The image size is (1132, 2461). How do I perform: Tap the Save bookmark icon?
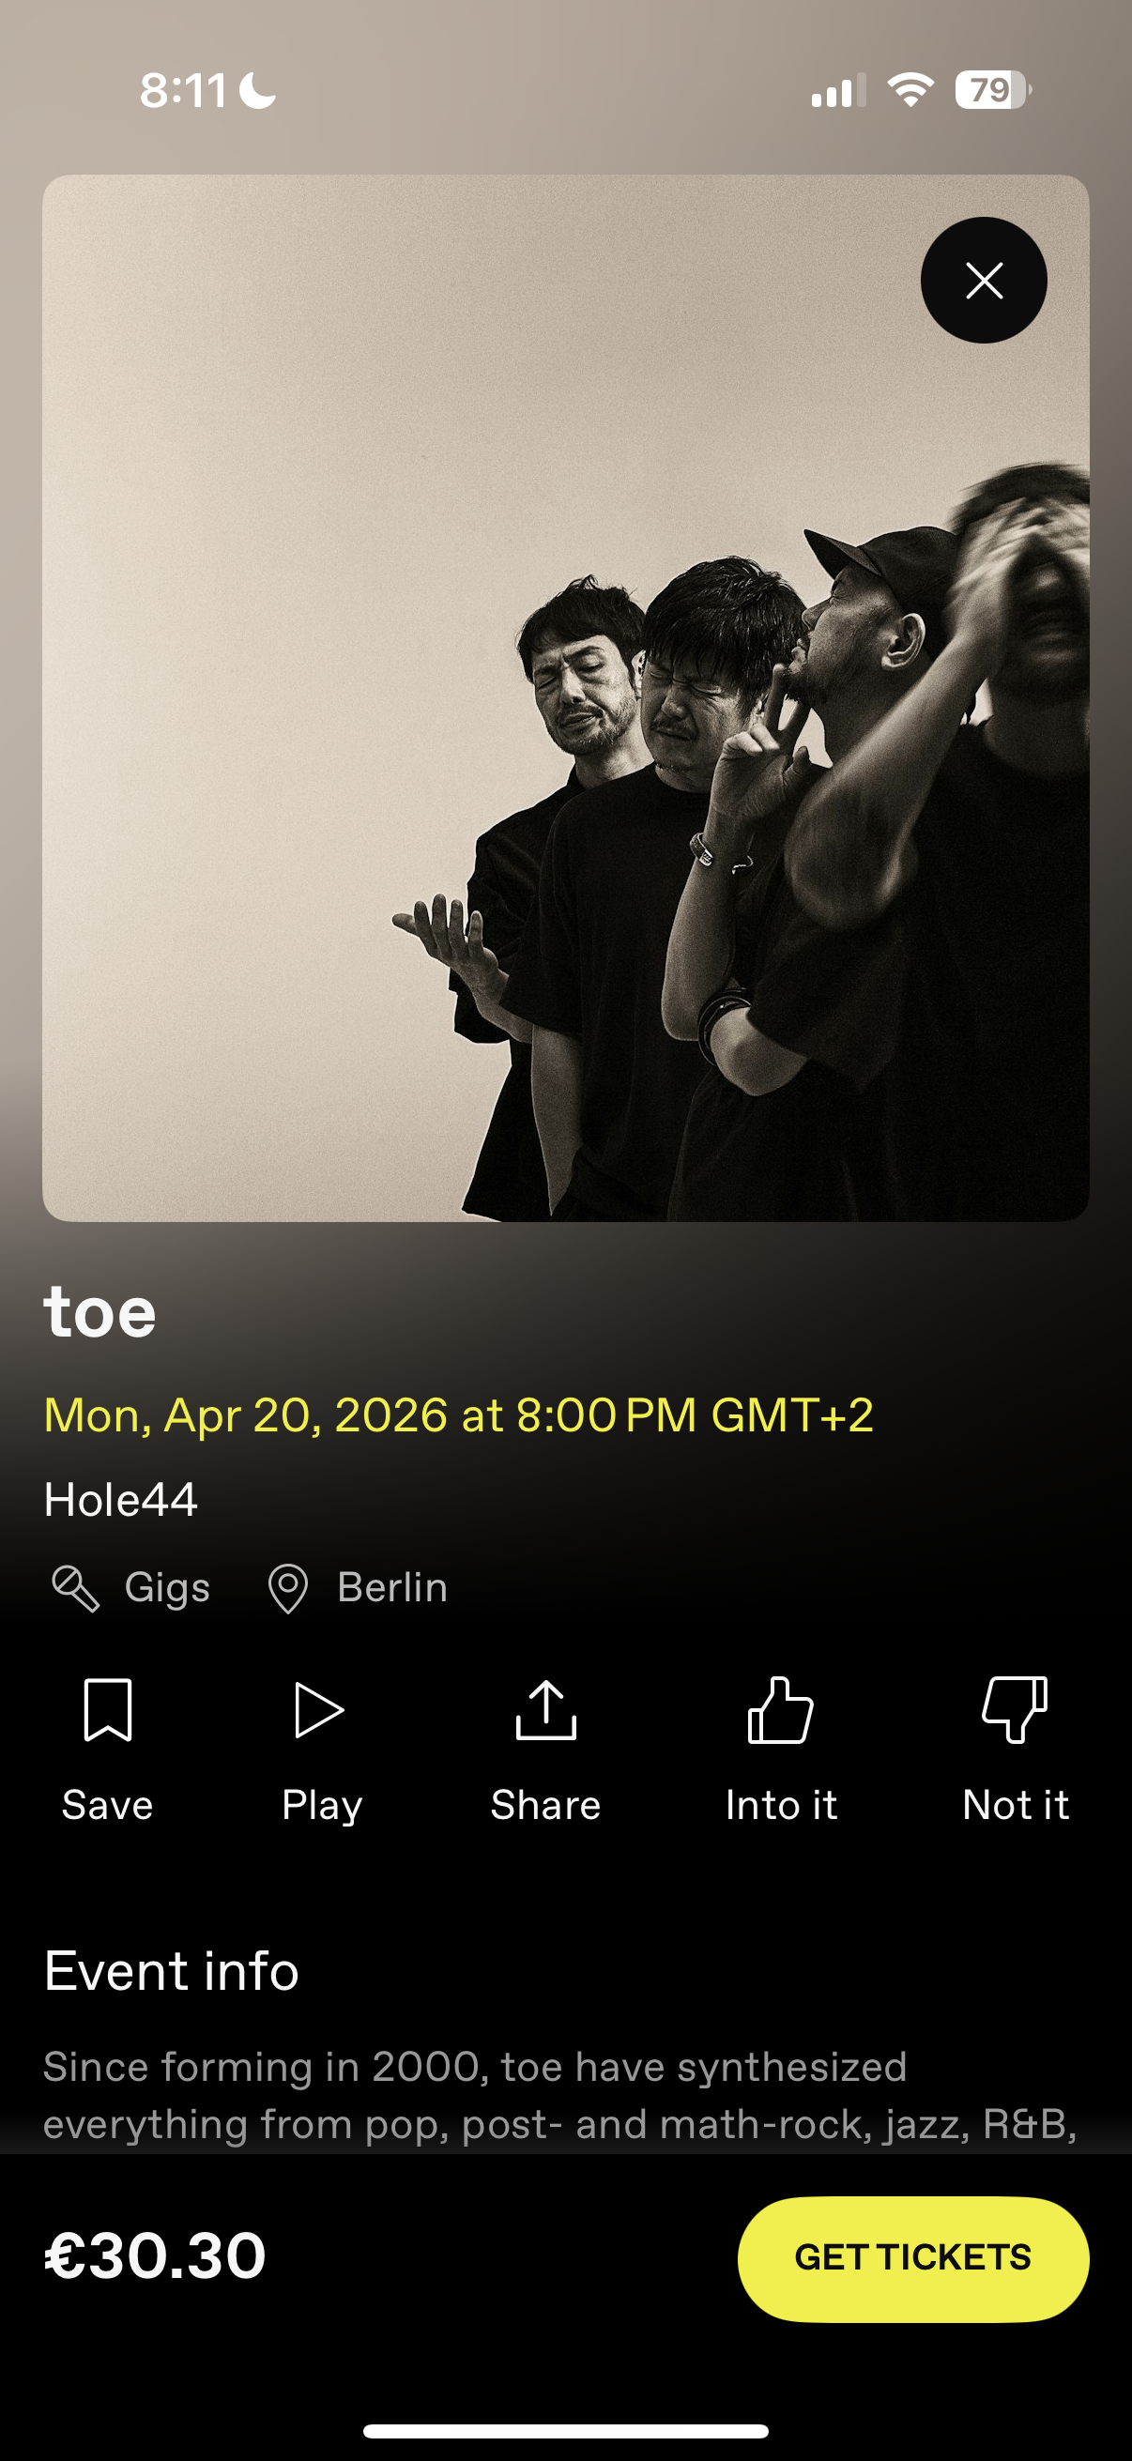click(108, 1709)
